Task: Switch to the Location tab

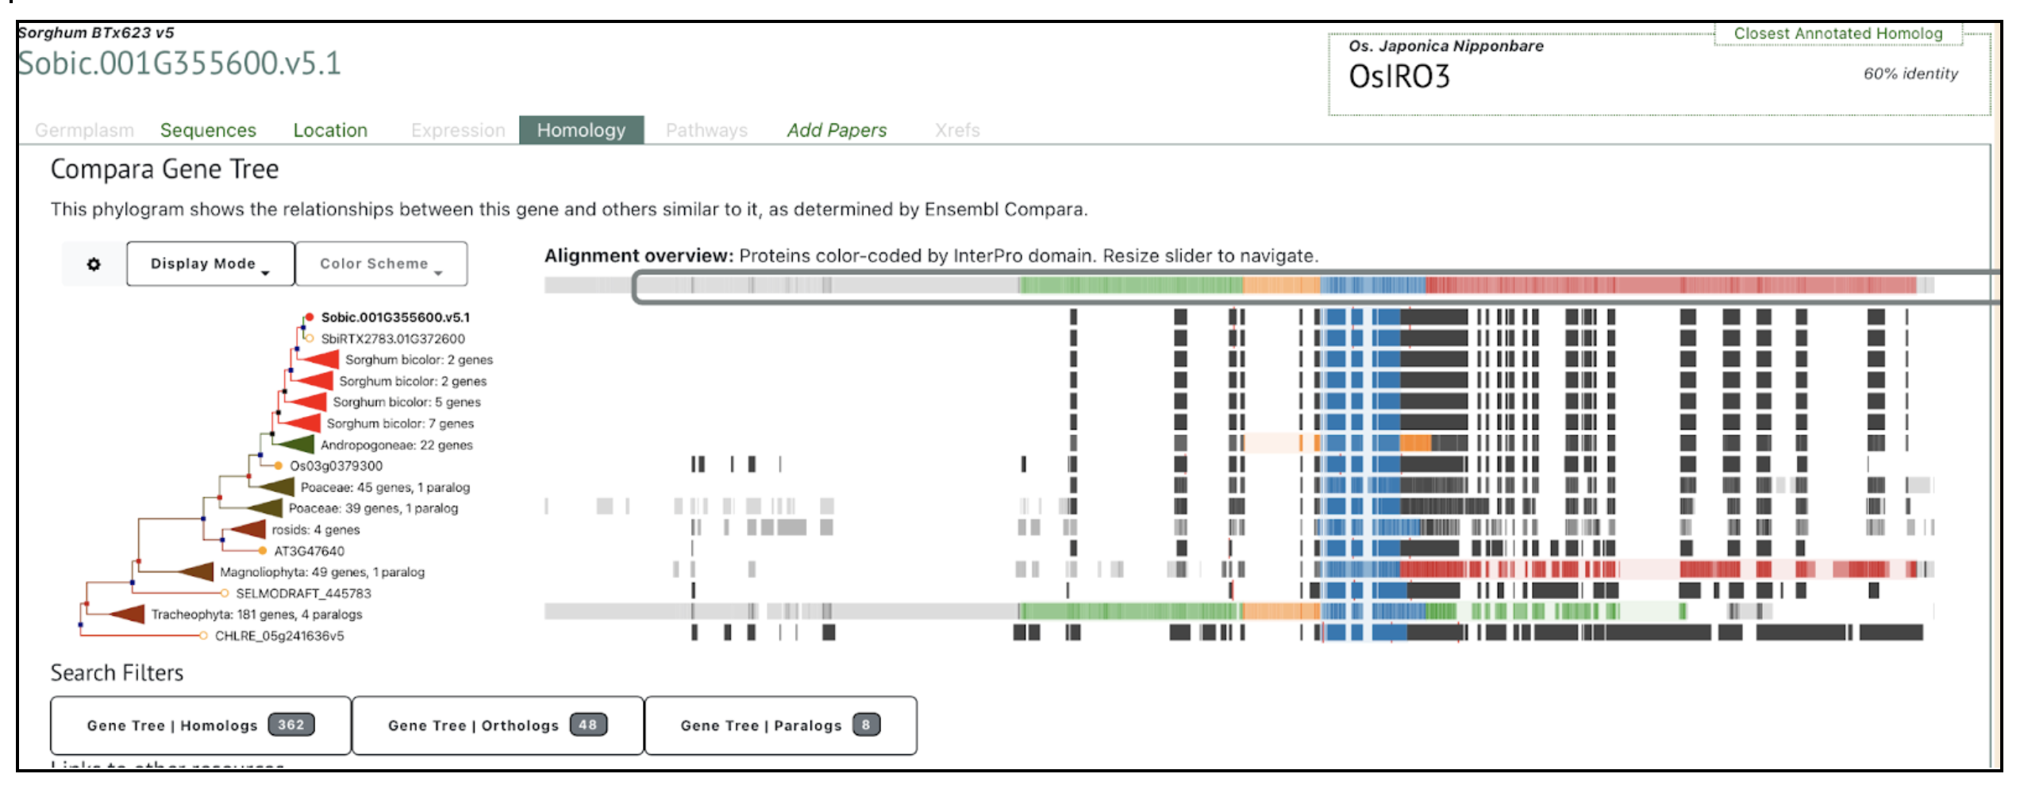Action: (330, 130)
